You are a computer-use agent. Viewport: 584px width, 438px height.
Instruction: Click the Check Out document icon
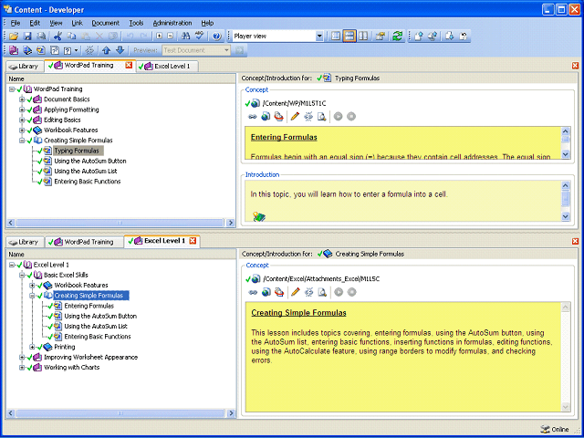click(450, 36)
